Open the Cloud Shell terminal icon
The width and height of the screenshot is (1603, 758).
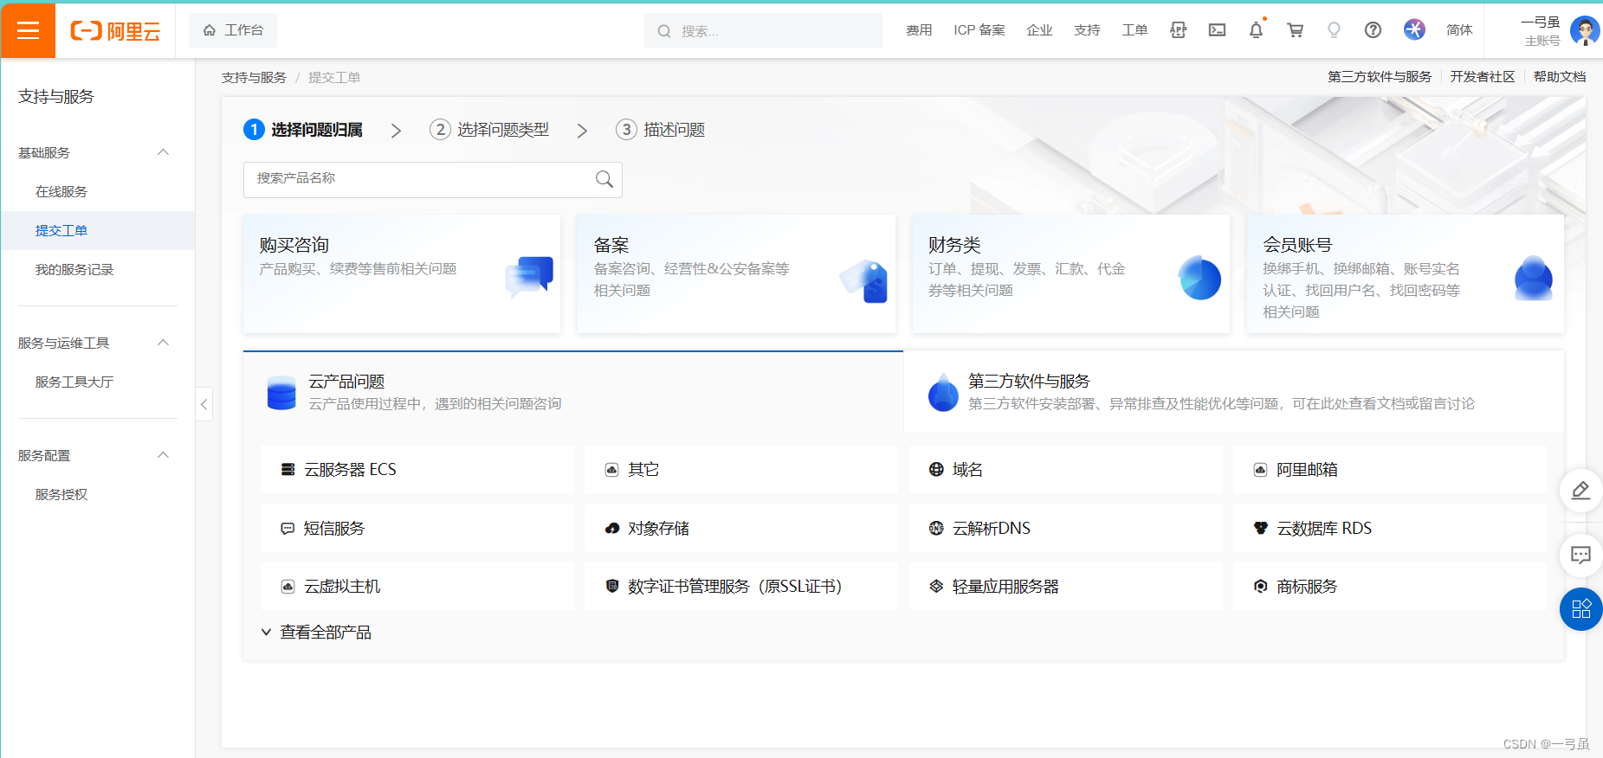tap(1217, 30)
